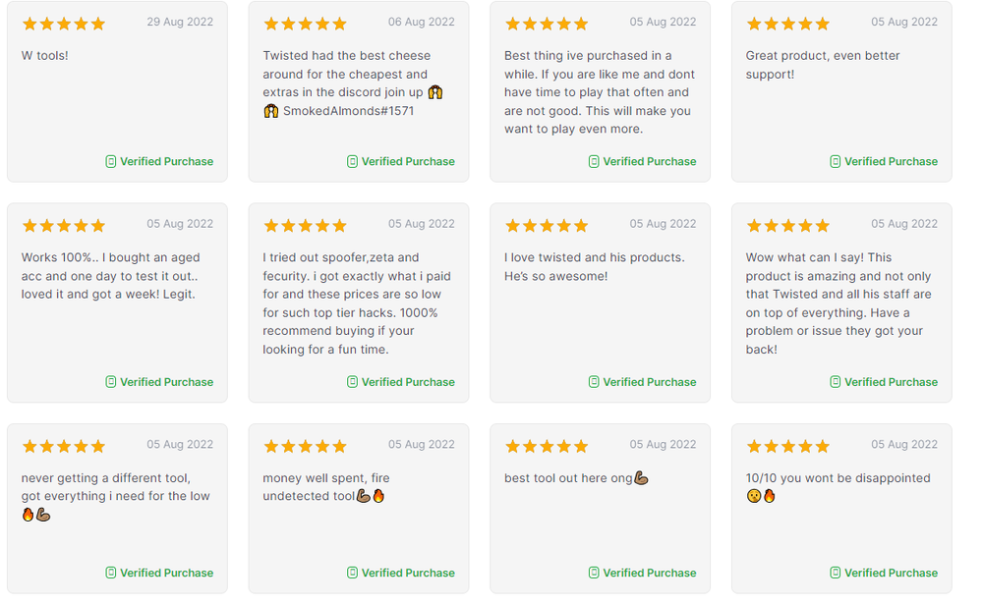Viewport: 983px width, 604px height.
Task: Click the "W tools!" review text
Action: [45, 56]
